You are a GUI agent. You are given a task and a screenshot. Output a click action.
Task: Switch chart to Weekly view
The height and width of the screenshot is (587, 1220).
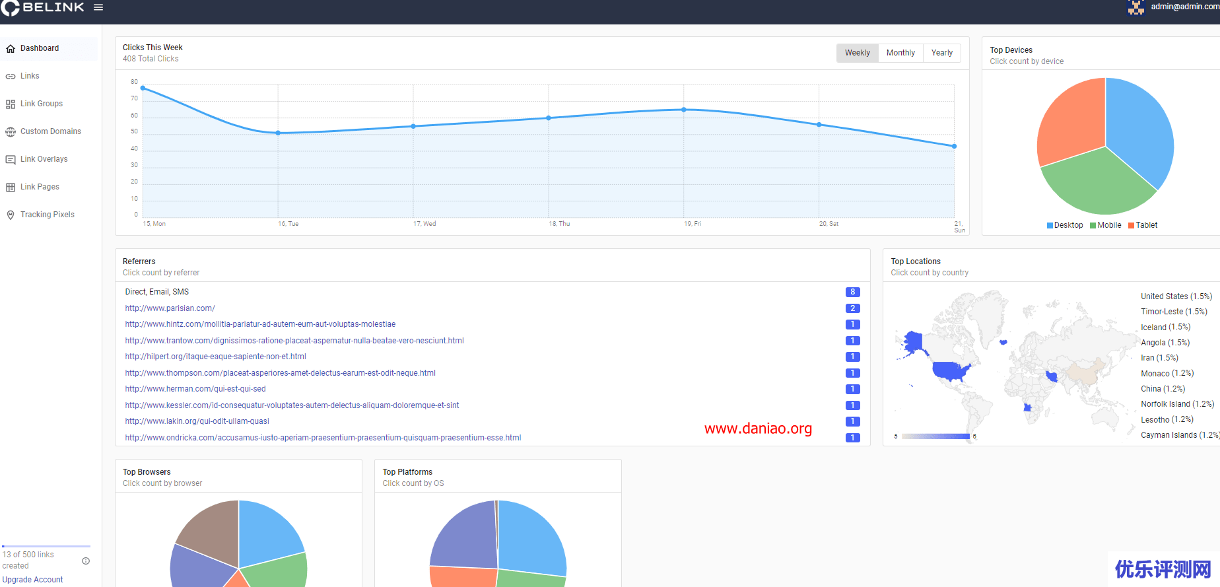click(857, 53)
